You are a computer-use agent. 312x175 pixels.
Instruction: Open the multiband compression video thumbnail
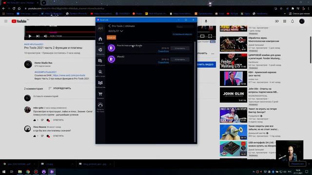pos(234,44)
